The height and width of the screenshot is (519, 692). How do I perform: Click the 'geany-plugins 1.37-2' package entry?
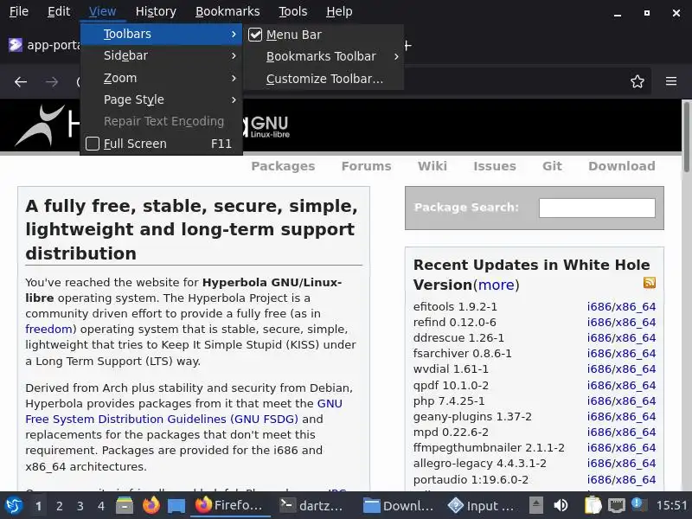[x=472, y=417]
